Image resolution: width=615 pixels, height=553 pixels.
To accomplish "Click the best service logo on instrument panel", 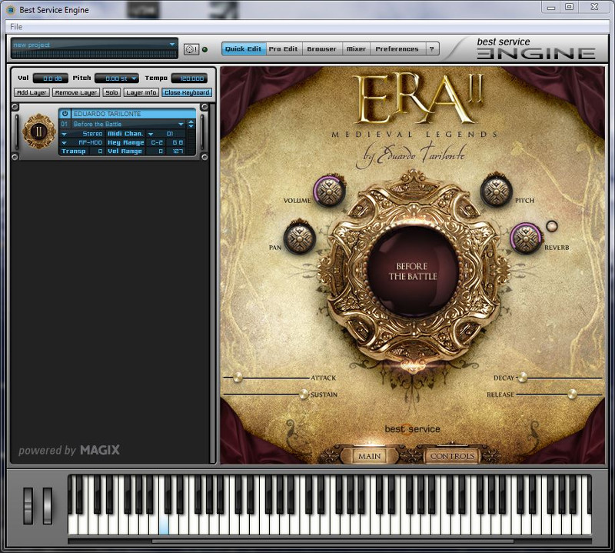I will click(412, 429).
